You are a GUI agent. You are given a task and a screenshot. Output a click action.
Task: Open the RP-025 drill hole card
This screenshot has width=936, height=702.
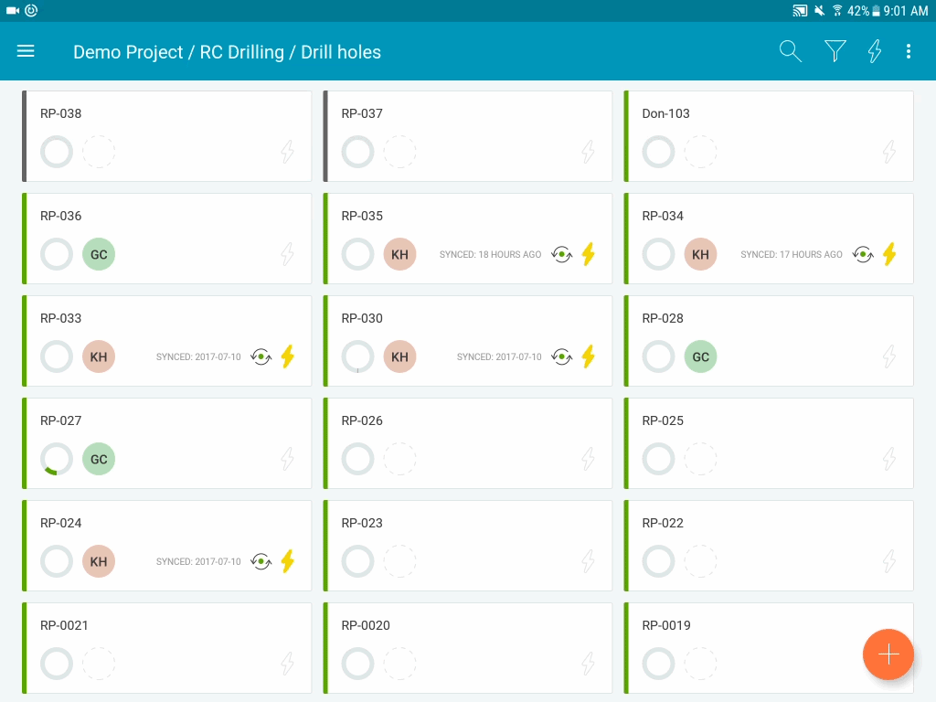coord(768,443)
